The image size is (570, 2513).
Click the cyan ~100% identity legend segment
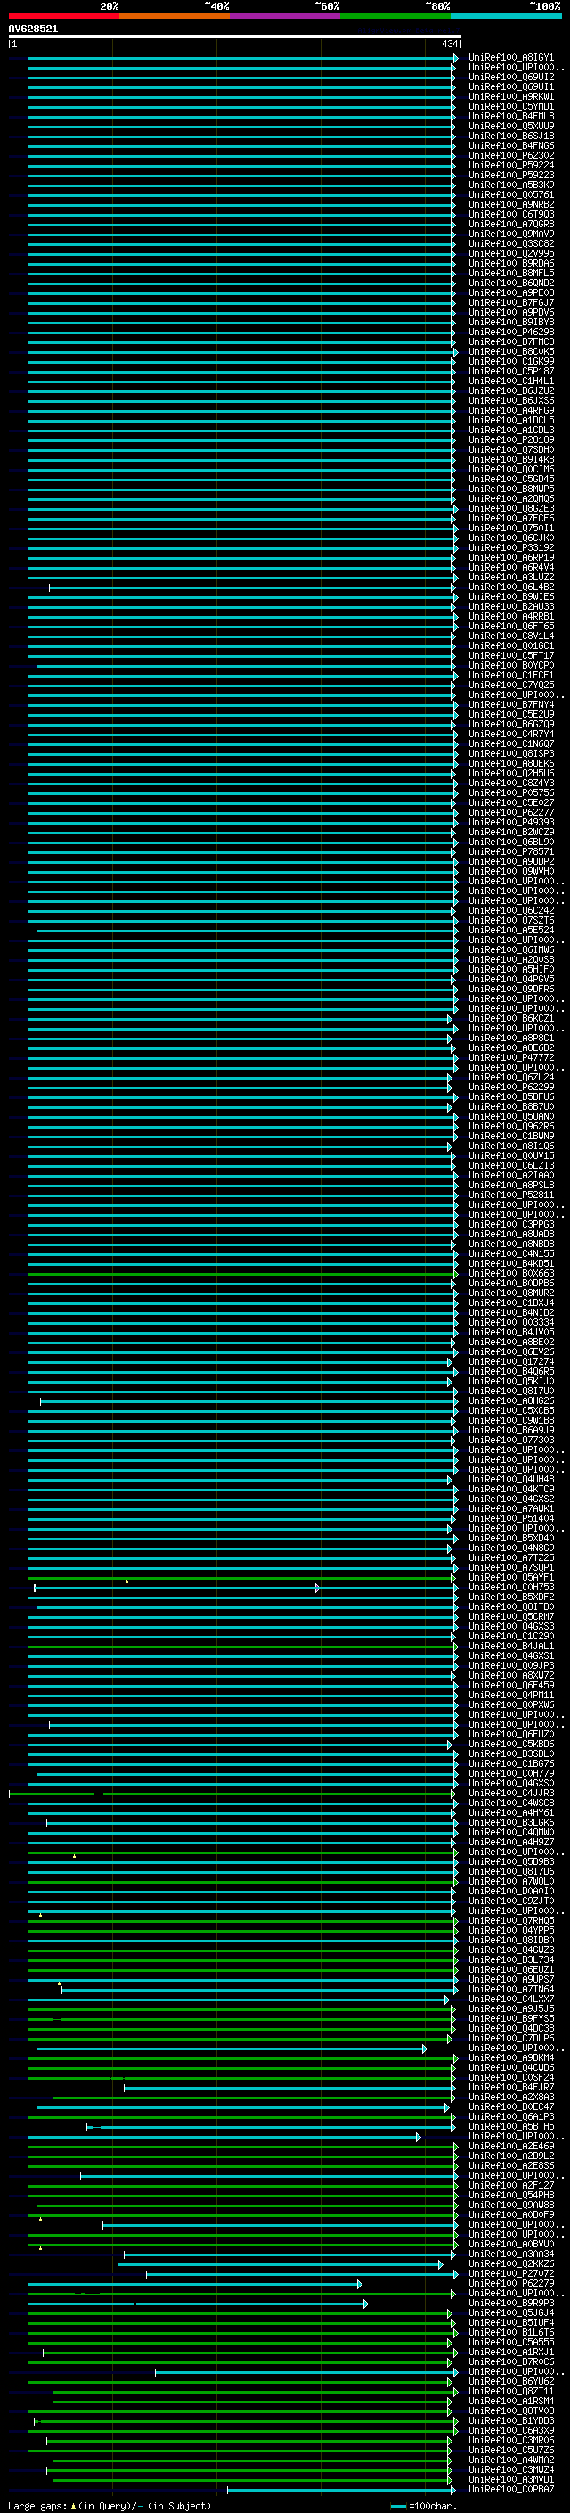pos(507,16)
